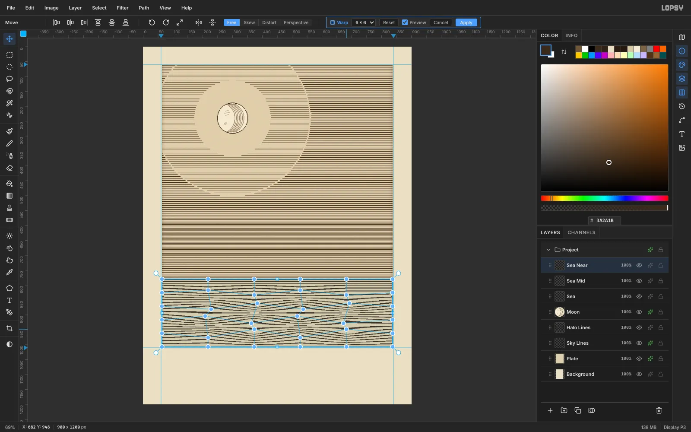Open the File menu

pyautogui.click(x=11, y=8)
